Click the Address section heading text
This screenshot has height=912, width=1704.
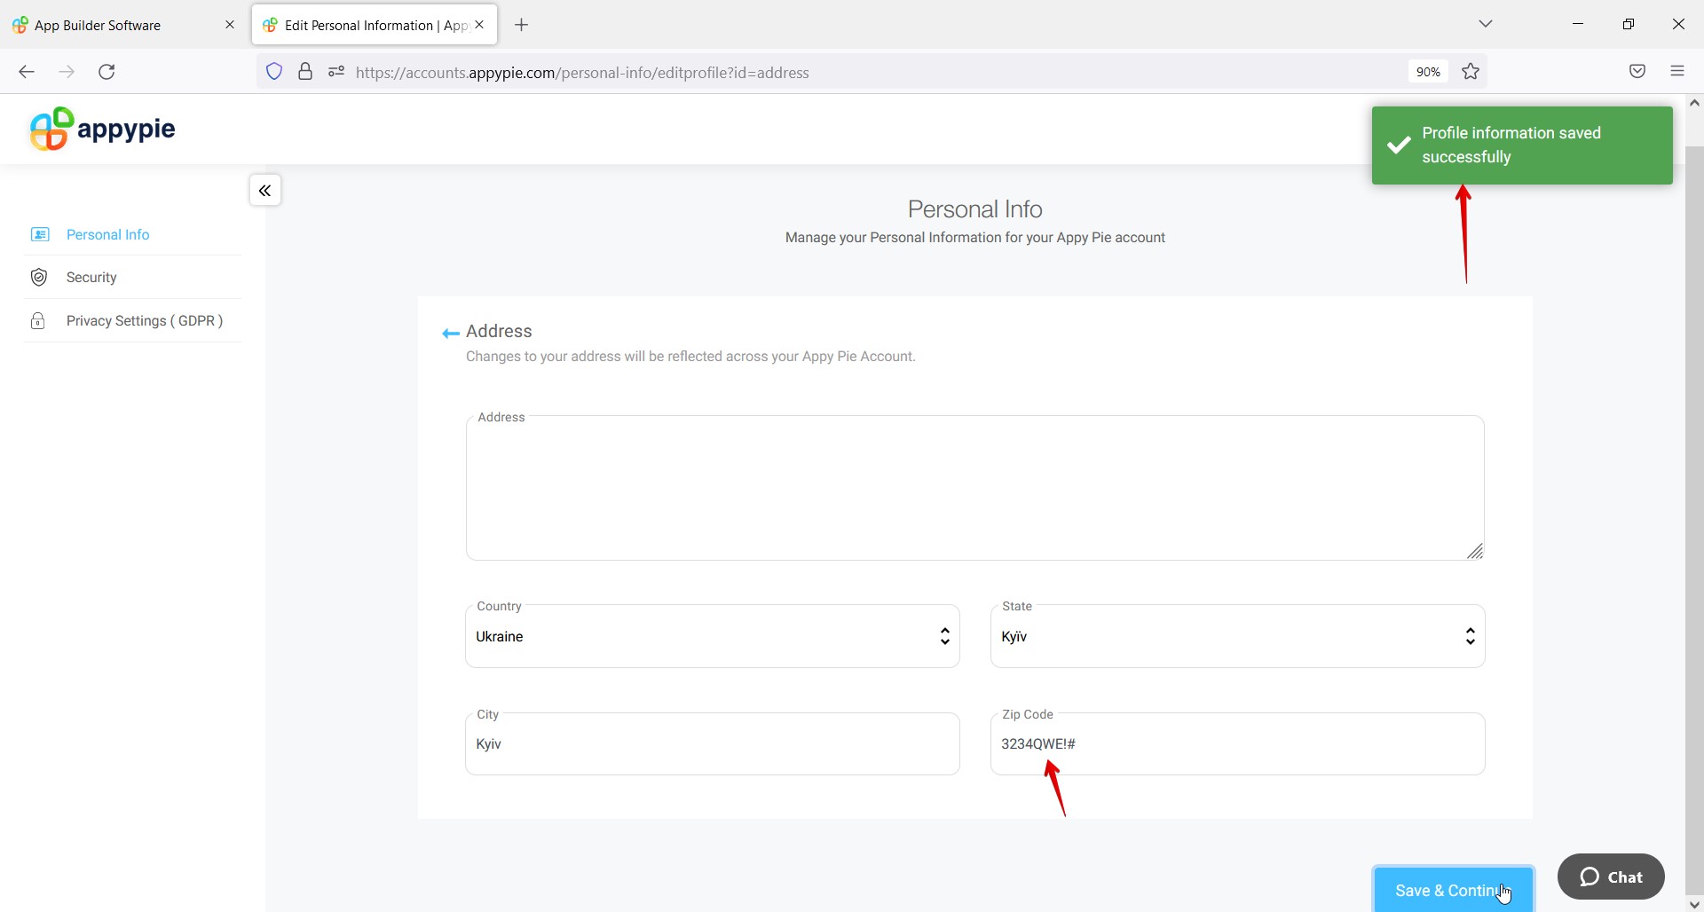pos(499,331)
